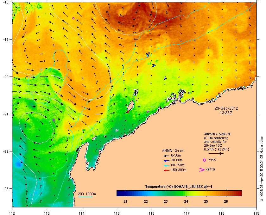This screenshot has width=266, height=215.
Task: Click the blue ANMN mooring marker near 114E, -22
Action: click(78, 150)
